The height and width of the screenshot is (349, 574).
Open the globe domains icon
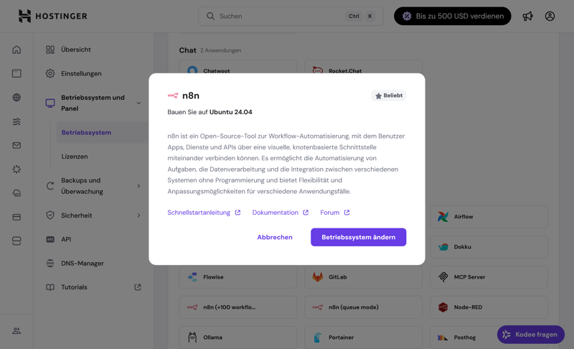17,98
